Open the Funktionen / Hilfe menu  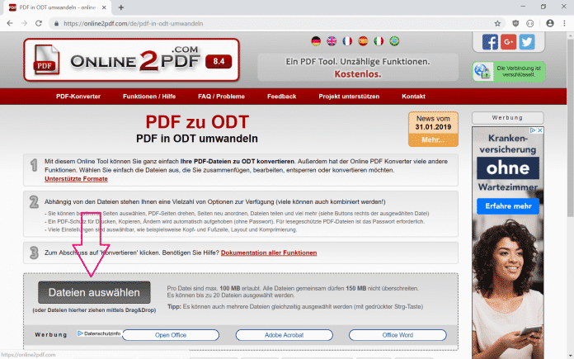point(149,97)
